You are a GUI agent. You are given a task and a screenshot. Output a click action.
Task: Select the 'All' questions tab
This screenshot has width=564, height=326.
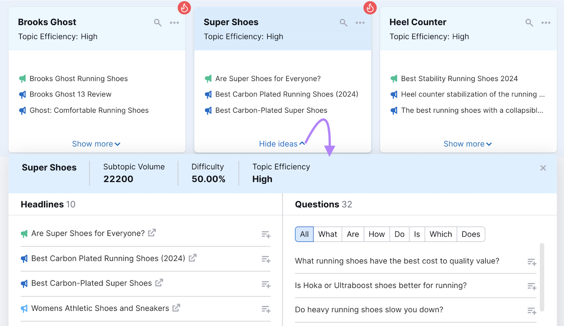coord(304,234)
